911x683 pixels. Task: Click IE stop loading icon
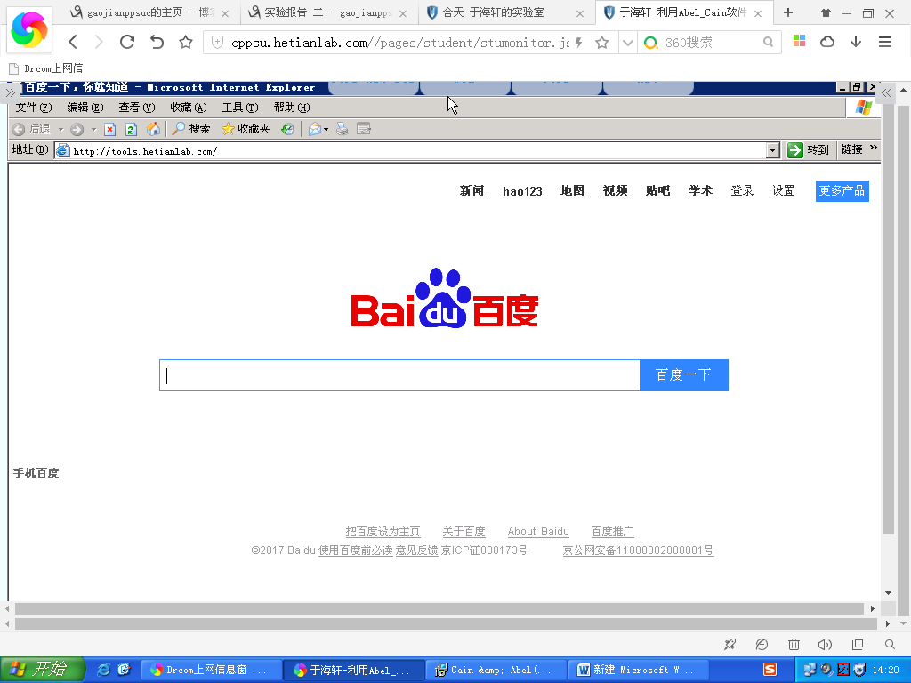coord(109,129)
